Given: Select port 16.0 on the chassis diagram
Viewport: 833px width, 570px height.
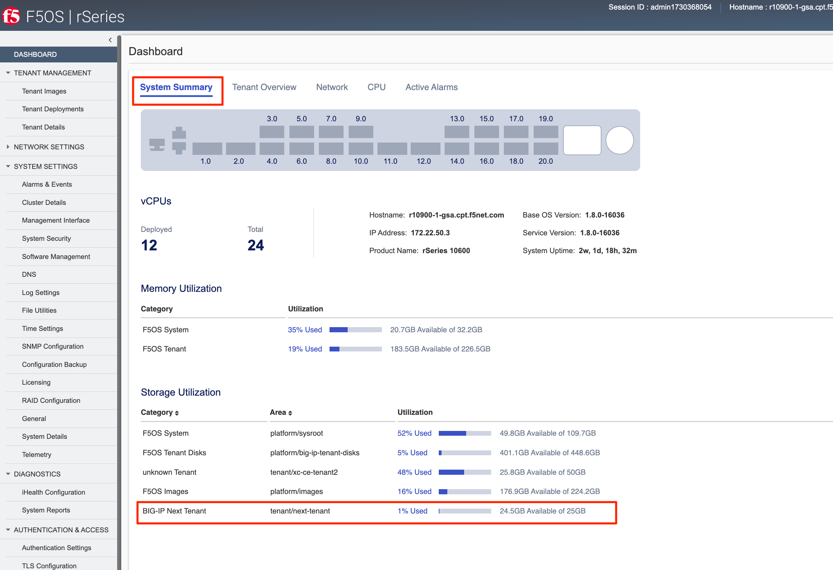Looking at the screenshot, I should click(486, 148).
